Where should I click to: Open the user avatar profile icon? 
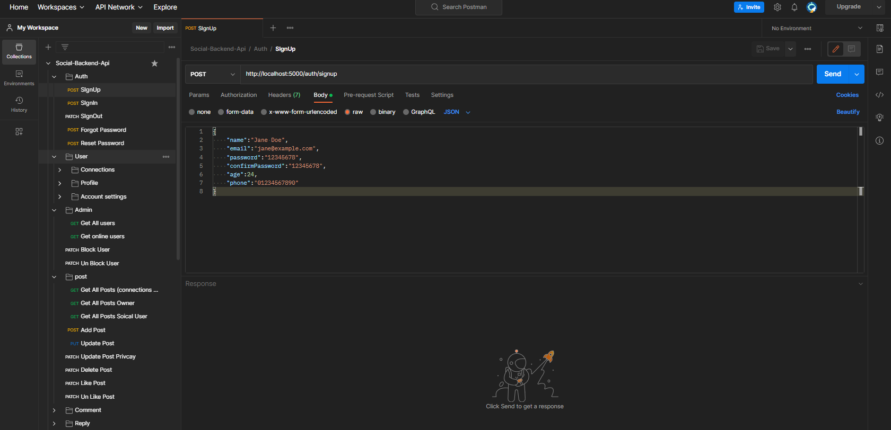(811, 7)
